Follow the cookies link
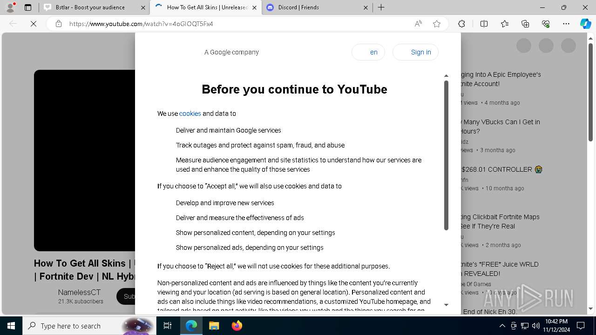 pos(190,114)
